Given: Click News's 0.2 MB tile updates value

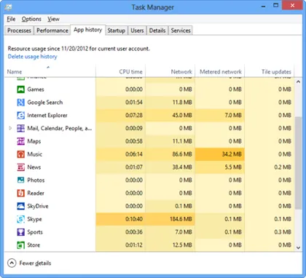Looking at the screenshot, I should 283,167.
